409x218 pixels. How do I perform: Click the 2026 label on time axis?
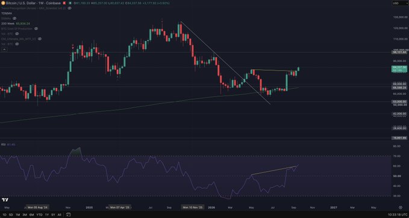click(x=212, y=207)
